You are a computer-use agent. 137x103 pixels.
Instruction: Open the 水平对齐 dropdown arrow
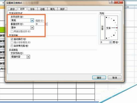tap(32, 20)
